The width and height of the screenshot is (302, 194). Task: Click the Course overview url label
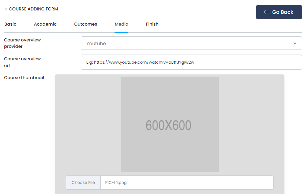[22, 62]
